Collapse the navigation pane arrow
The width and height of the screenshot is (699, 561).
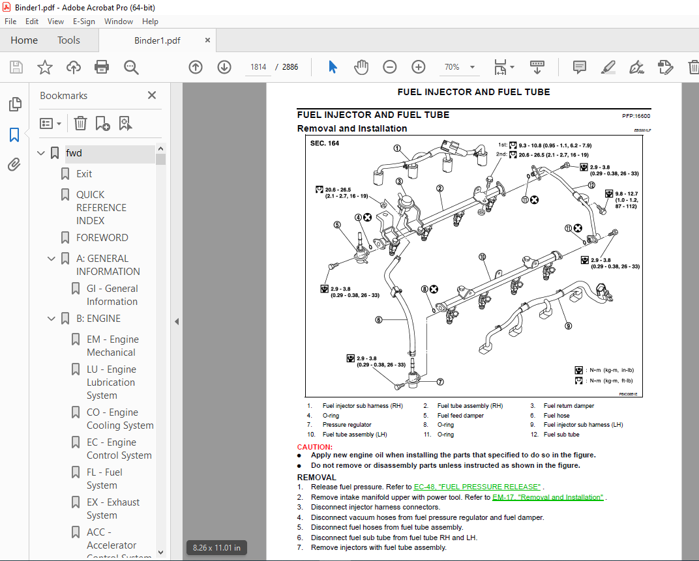click(177, 321)
